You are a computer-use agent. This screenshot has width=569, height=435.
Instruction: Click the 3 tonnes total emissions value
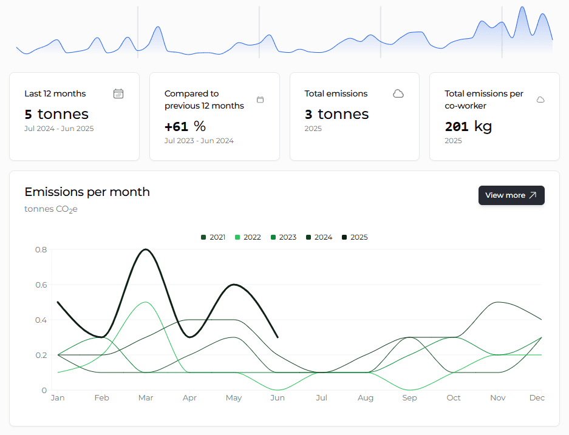[x=336, y=114]
